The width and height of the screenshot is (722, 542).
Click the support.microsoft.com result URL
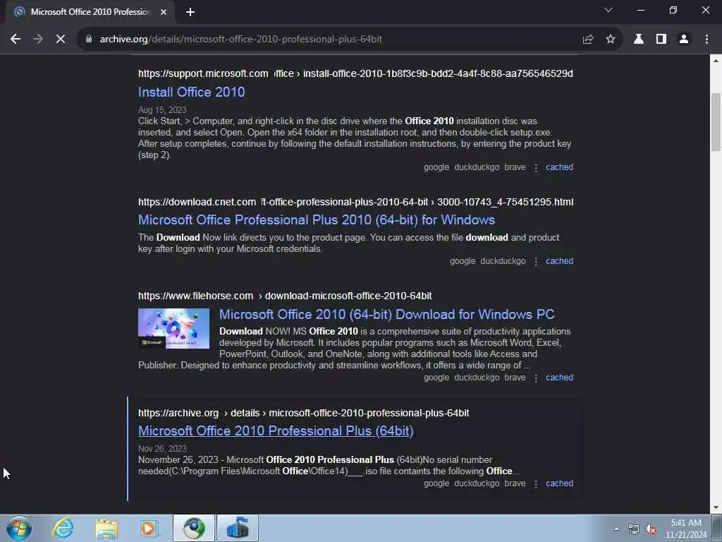tap(355, 73)
